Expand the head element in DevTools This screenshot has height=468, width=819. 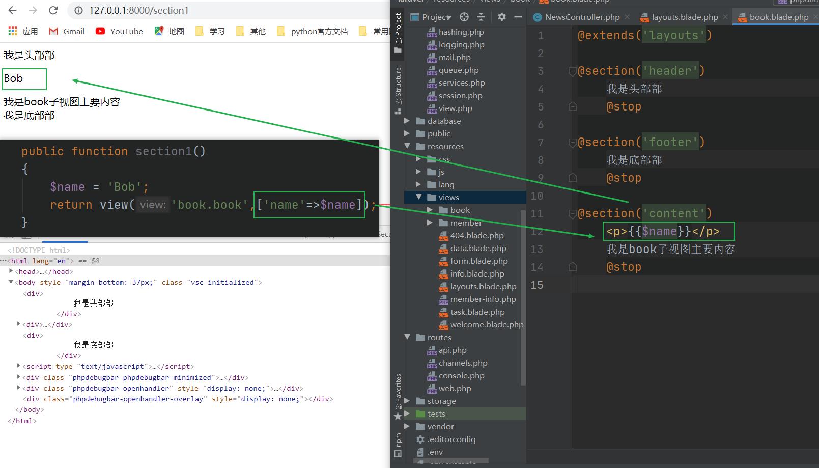11,271
